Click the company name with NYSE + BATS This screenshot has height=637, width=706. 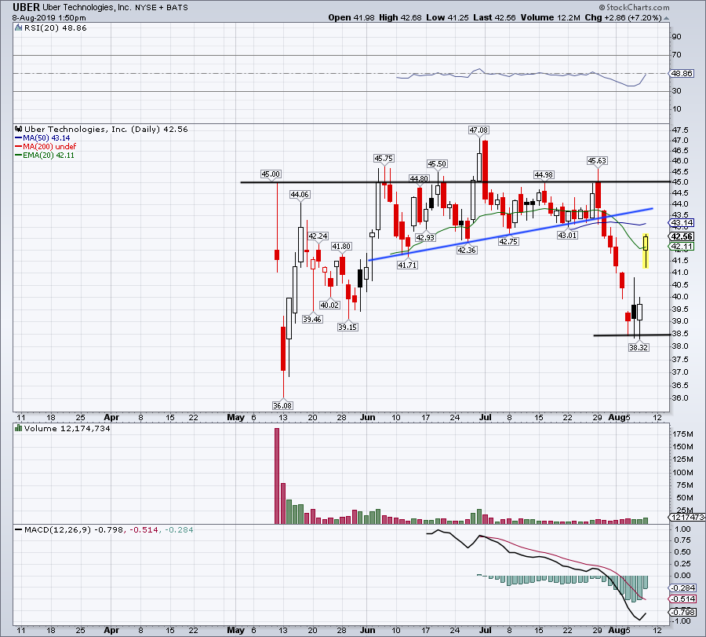click(x=115, y=8)
